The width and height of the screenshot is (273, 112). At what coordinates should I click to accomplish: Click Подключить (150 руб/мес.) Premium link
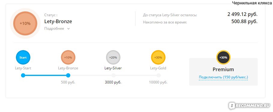tap(223, 77)
